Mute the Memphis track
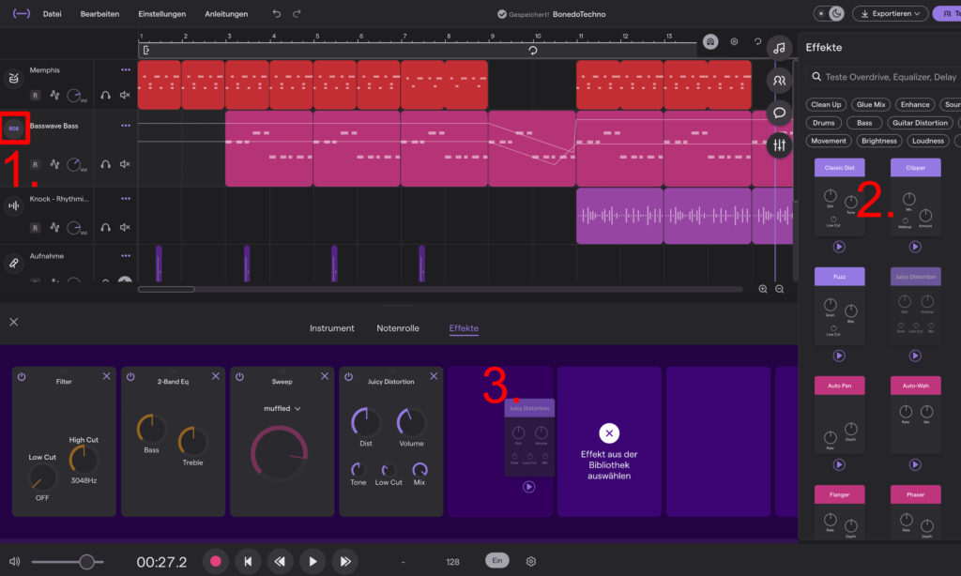 (x=125, y=95)
